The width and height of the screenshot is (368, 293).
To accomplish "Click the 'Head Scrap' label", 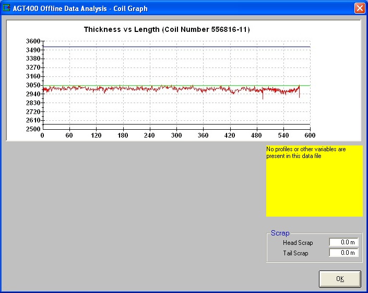I will (x=298, y=242).
